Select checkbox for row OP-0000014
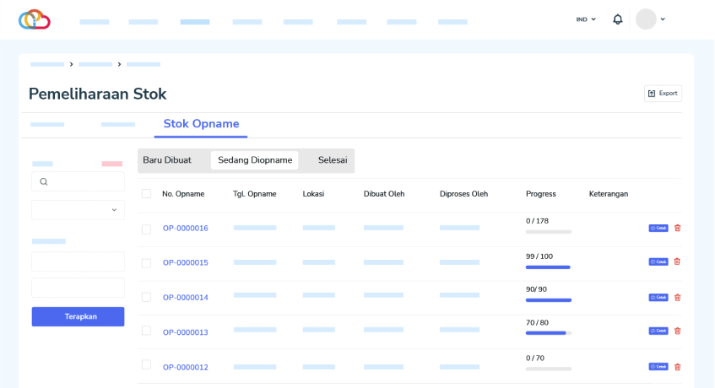This screenshot has height=388, width=715. 146,297
